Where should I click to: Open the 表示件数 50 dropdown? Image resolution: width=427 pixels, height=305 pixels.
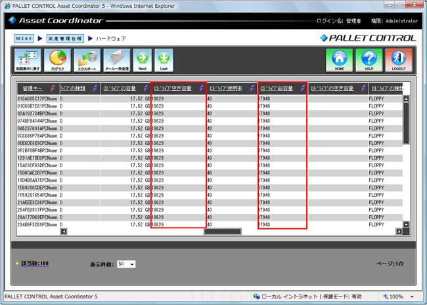(x=126, y=264)
